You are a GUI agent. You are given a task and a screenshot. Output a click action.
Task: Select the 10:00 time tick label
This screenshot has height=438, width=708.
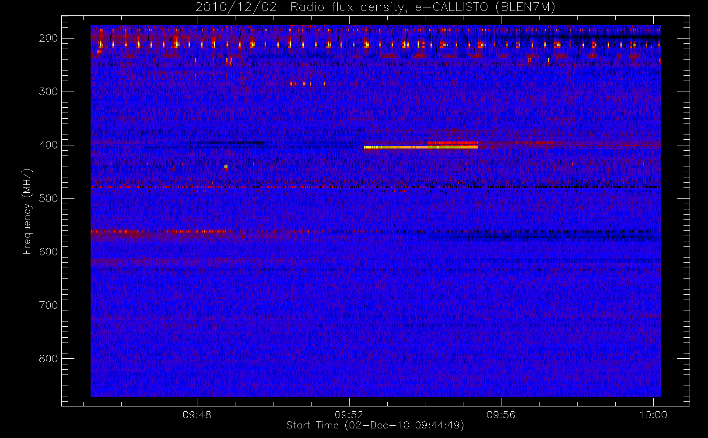click(653, 414)
